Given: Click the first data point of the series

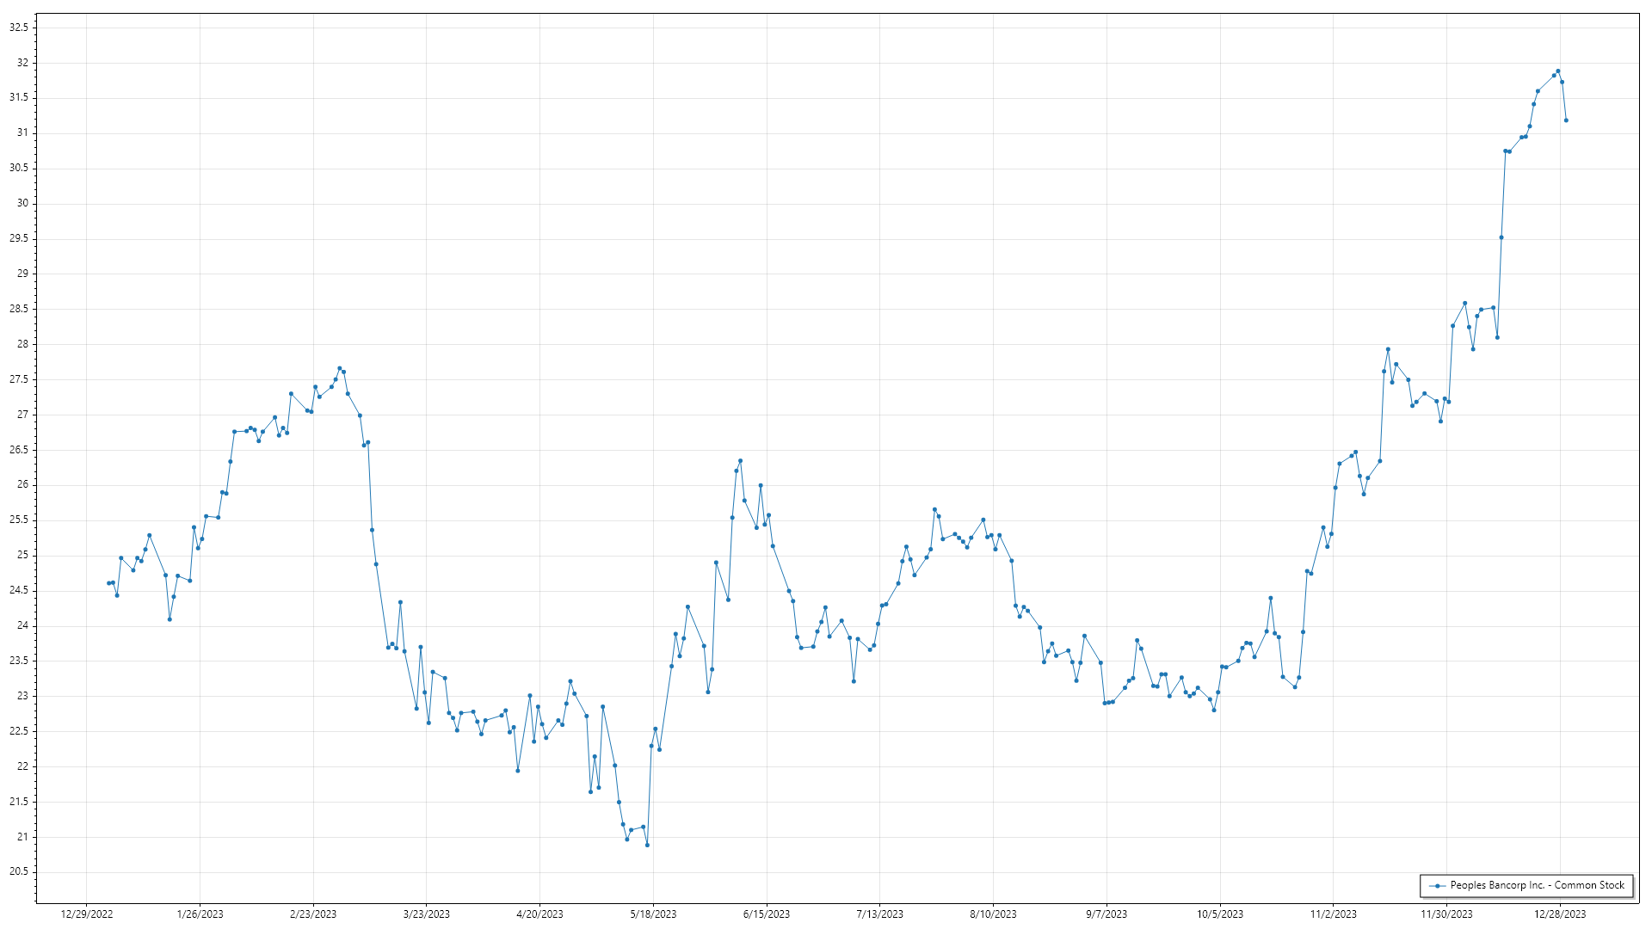Looking at the screenshot, I should [x=108, y=583].
